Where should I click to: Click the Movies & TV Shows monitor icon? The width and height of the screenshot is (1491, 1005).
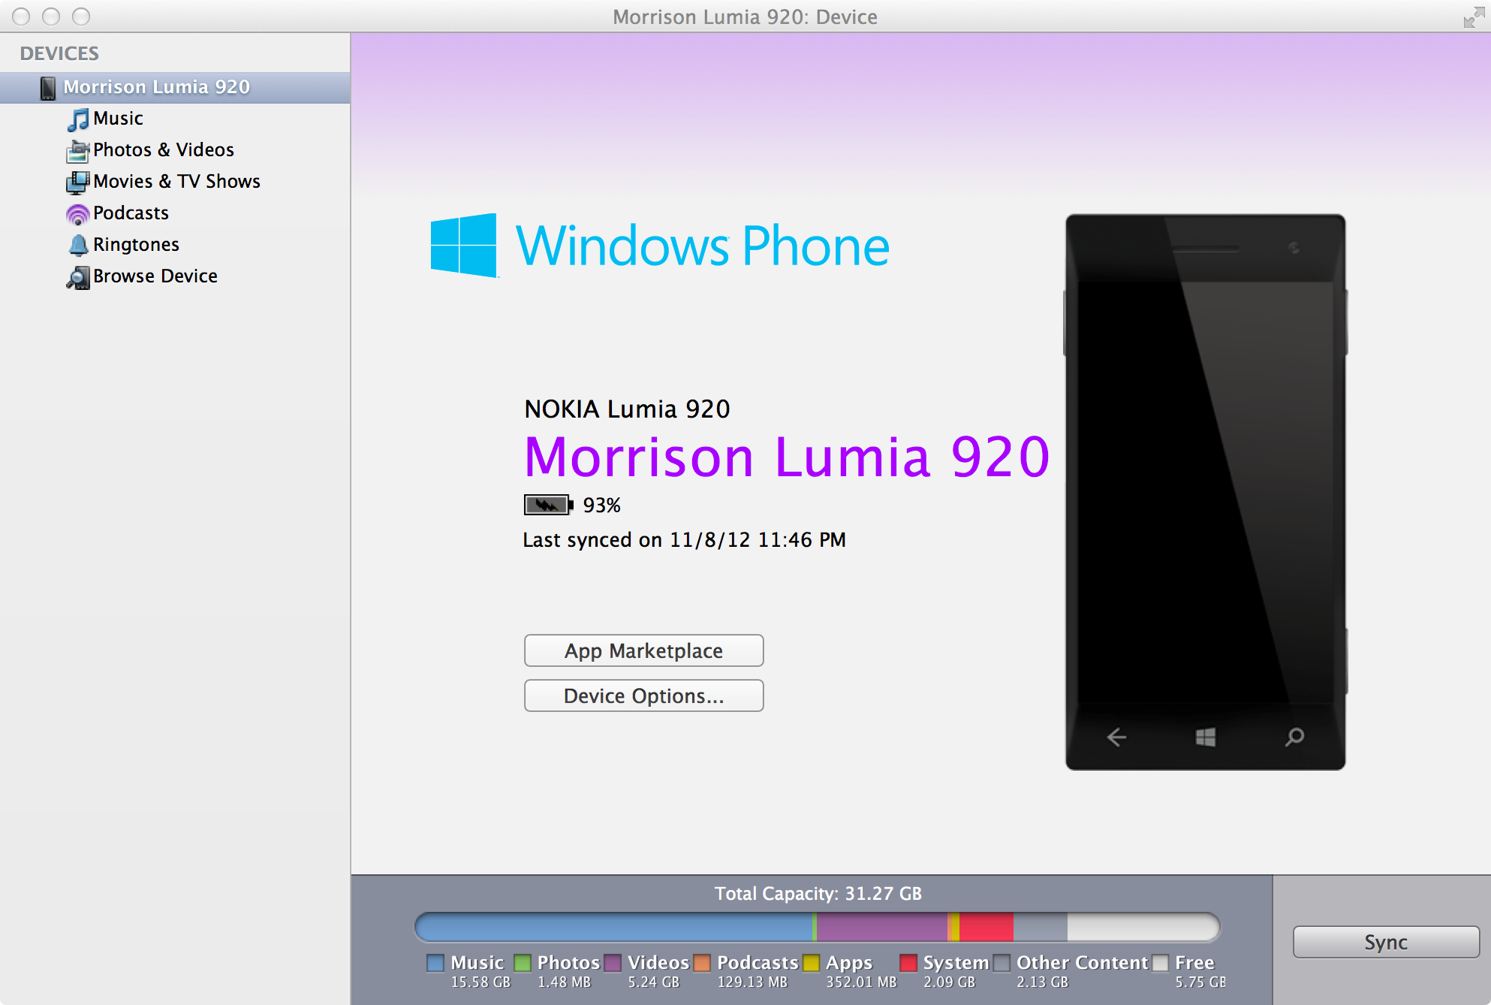78,183
